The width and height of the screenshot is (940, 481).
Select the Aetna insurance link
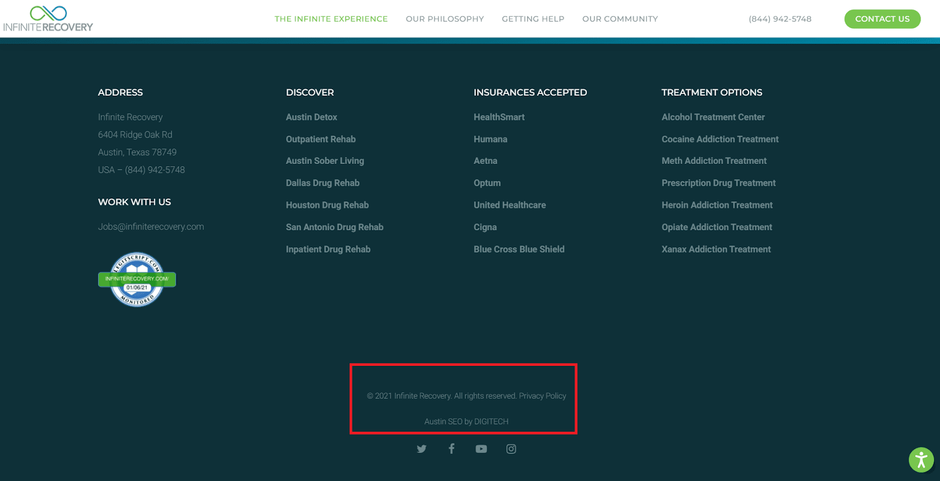485,161
